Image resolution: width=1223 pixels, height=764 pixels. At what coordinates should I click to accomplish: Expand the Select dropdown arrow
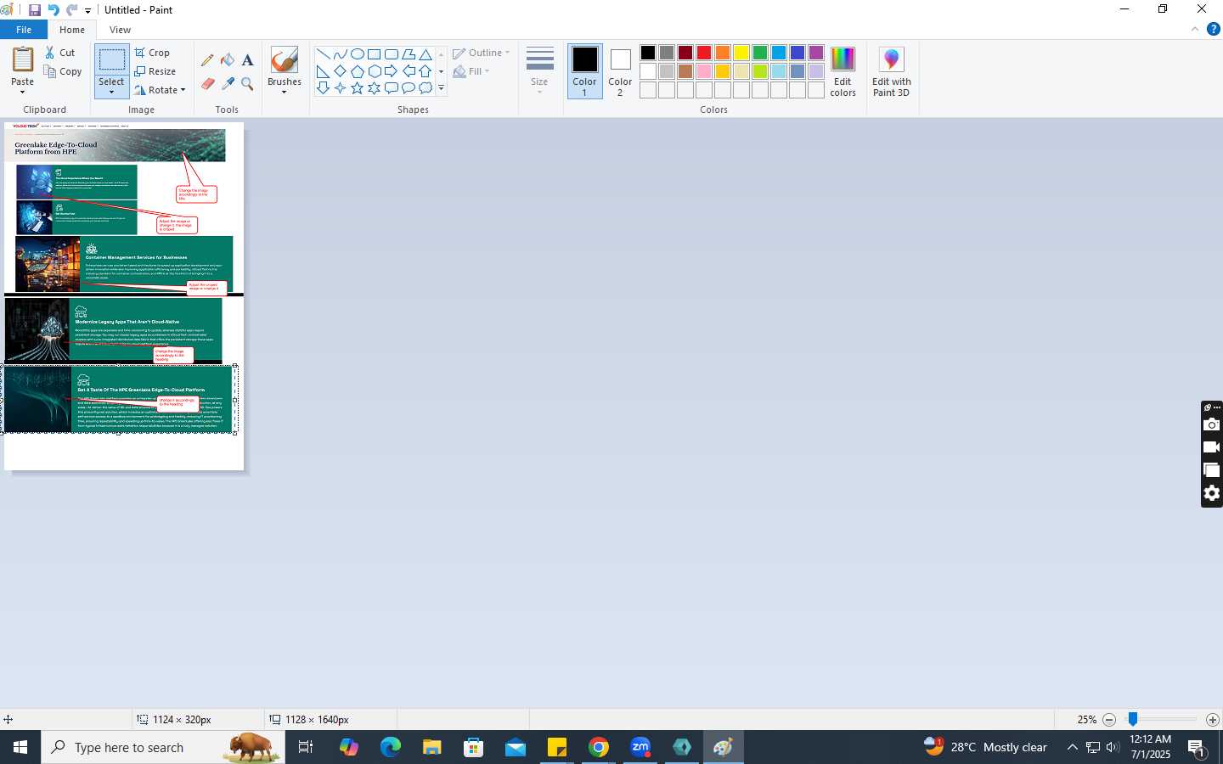point(111,91)
